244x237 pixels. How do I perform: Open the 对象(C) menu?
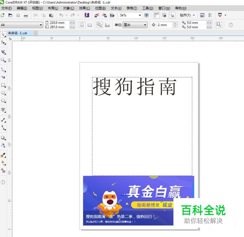pyautogui.click(x=69, y=8)
